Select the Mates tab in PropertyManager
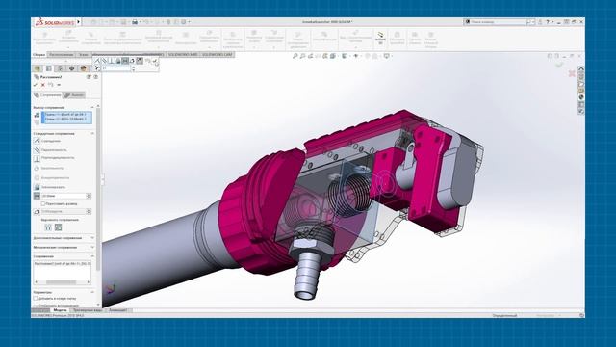The width and height of the screenshot is (616, 347). click(47, 95)
